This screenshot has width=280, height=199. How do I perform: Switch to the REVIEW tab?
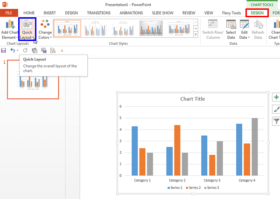pos(189,13)
